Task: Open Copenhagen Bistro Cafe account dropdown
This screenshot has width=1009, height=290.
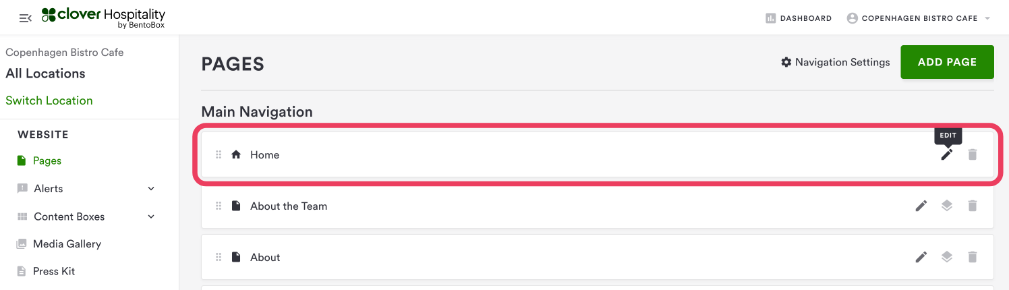Action: pos(919,18)
